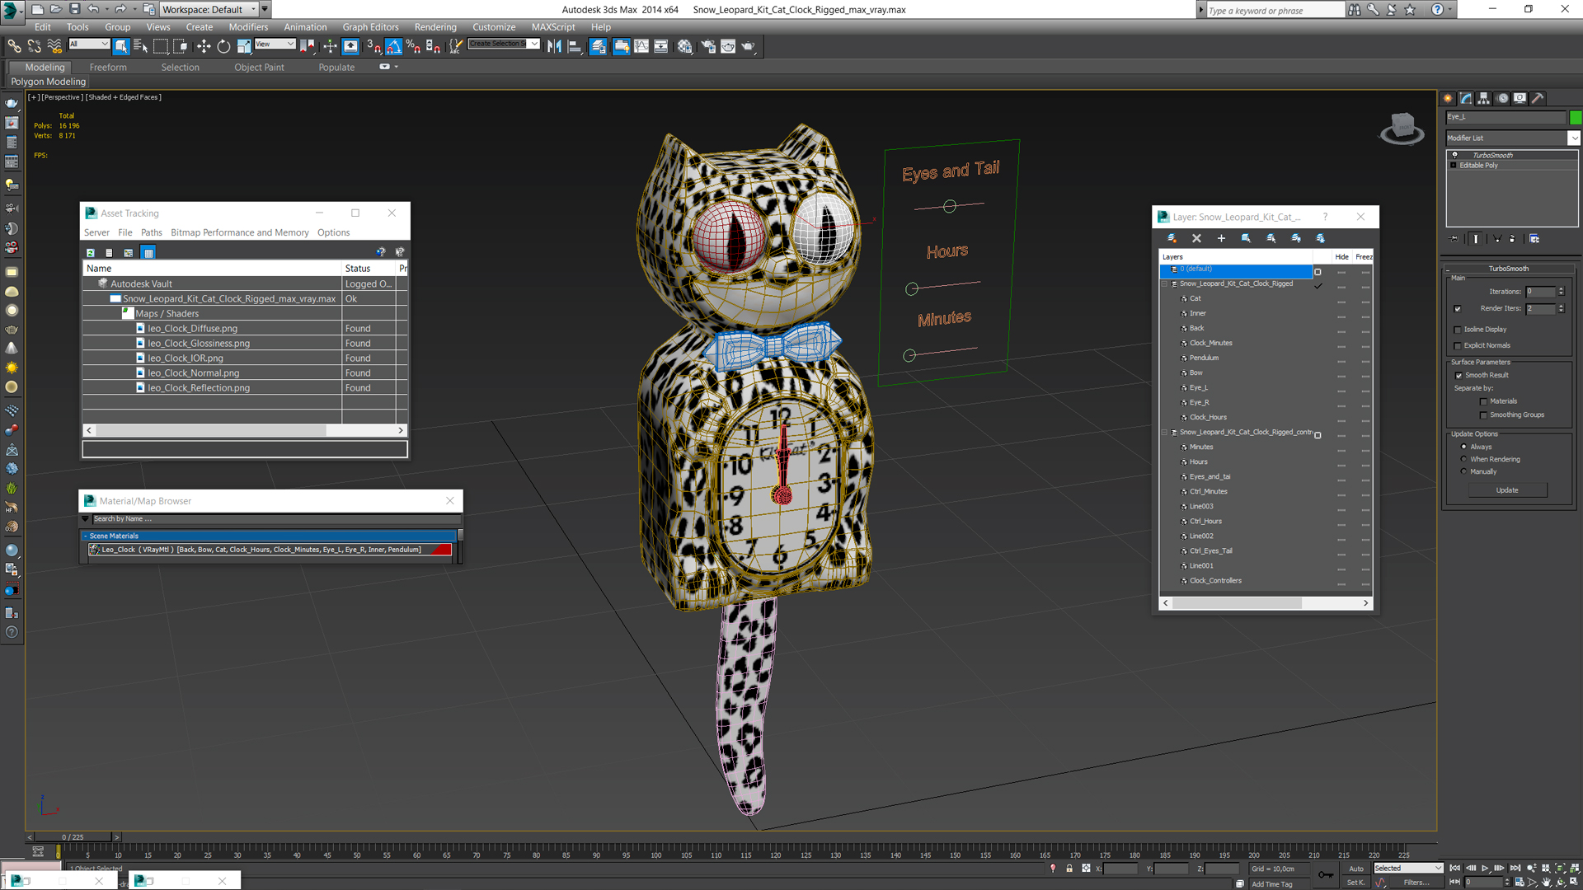Activate the Select and Move tool
The width and height of the screenshot is (1583, 890).
pyautogui.click(x=204, y=46)
